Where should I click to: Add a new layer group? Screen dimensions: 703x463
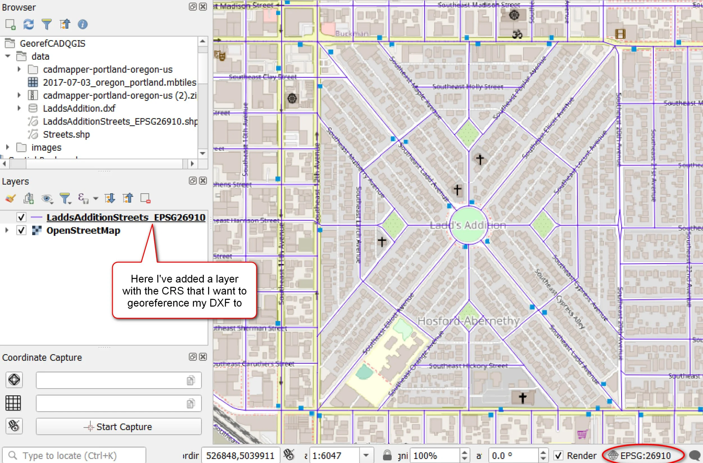coord(28,198)
